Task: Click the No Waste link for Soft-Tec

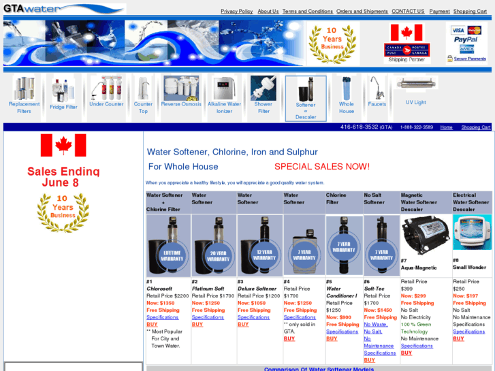Action: pyautogui.click(x=376, y=324)
